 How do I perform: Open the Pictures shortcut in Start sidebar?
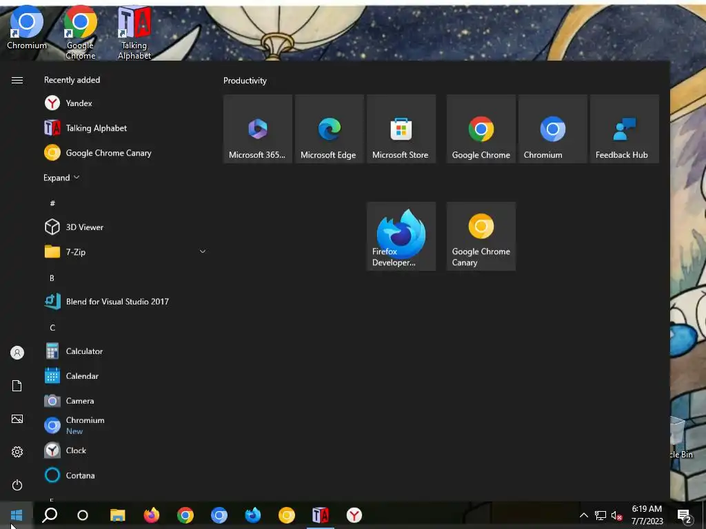[x=17, y=419]
